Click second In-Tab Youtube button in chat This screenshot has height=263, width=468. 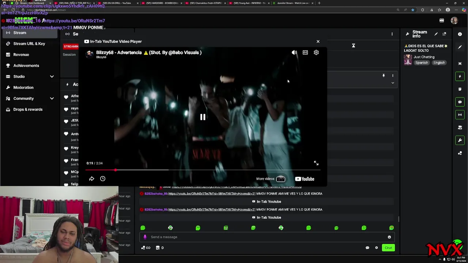[x=267, y=217]
